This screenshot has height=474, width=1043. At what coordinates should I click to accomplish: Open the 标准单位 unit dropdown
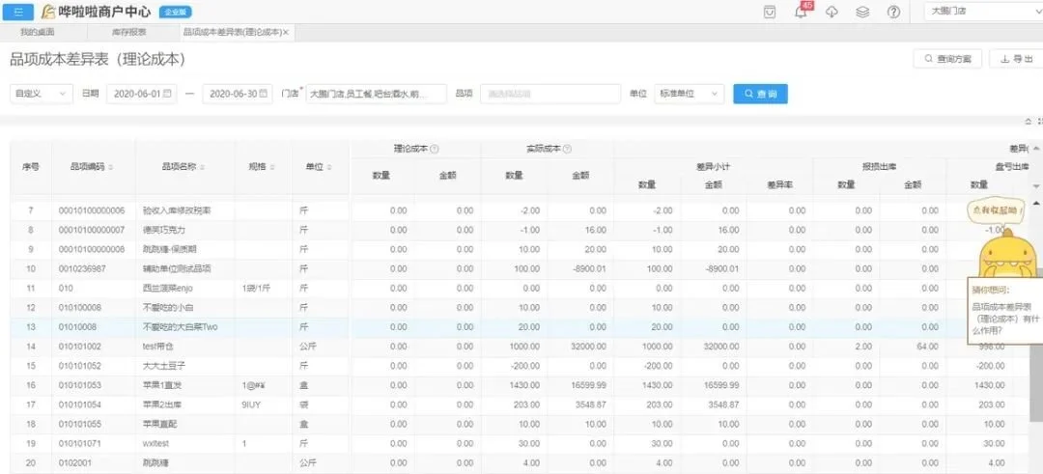click(690, 94)
